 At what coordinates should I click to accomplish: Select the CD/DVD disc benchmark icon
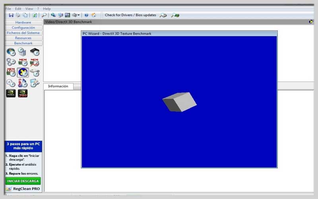tap(11, 83)
